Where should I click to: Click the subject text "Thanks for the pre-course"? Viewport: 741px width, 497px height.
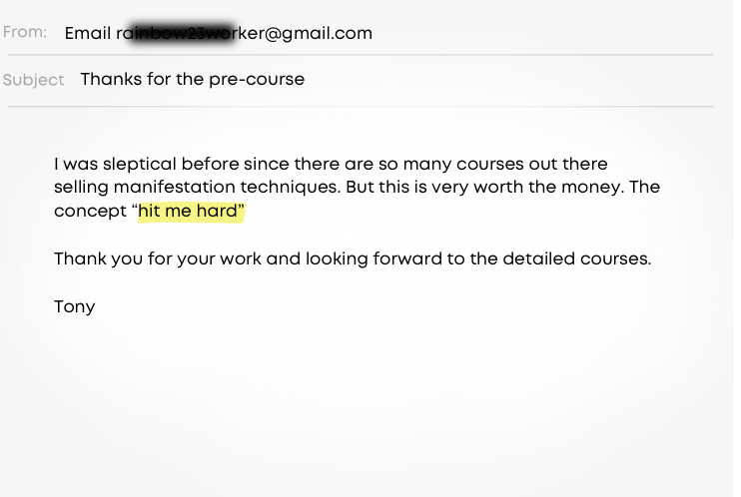192,79
